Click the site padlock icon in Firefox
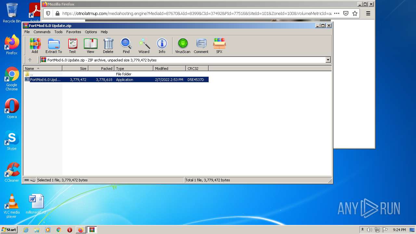416x234 pixels. [x=58, y=13]
